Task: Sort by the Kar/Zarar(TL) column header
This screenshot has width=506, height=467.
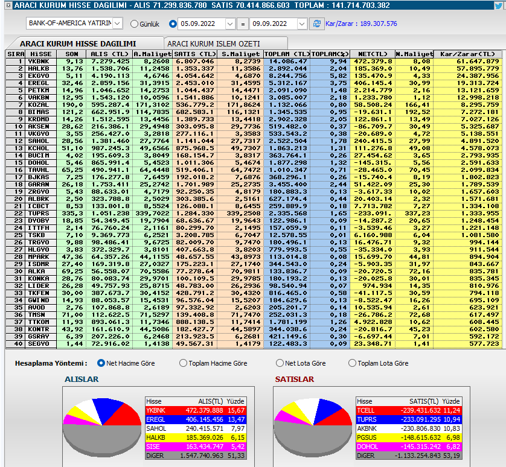Action: tap(467, 54)
